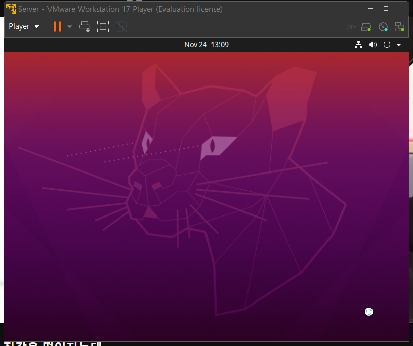This screenshot has height=346, width=413.
Task: Click the Ubuntu volume speaker icon
Action: pos(373,45)
